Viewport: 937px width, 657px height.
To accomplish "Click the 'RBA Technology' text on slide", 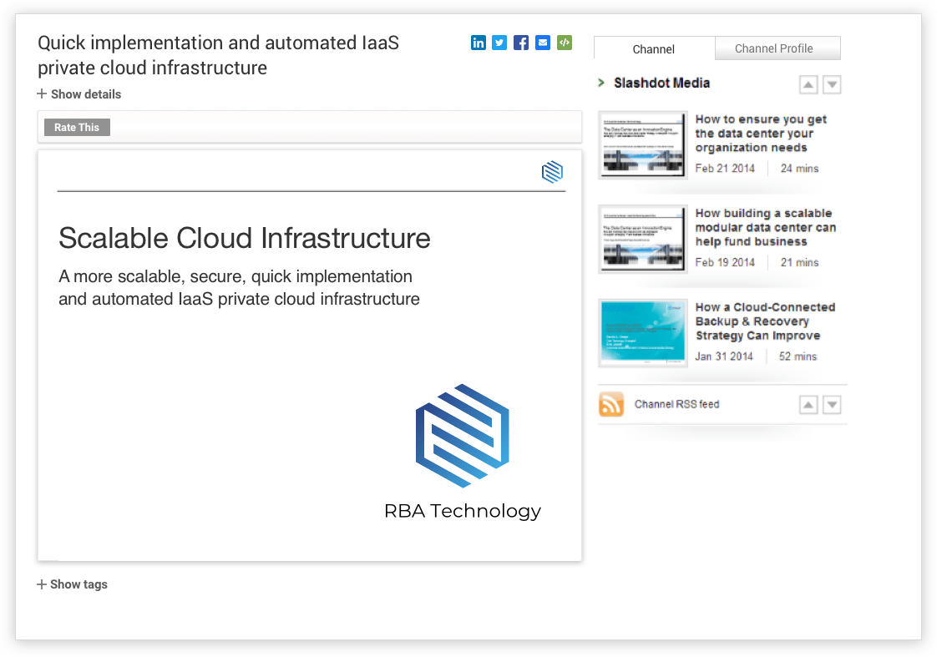I will (463, 511).
